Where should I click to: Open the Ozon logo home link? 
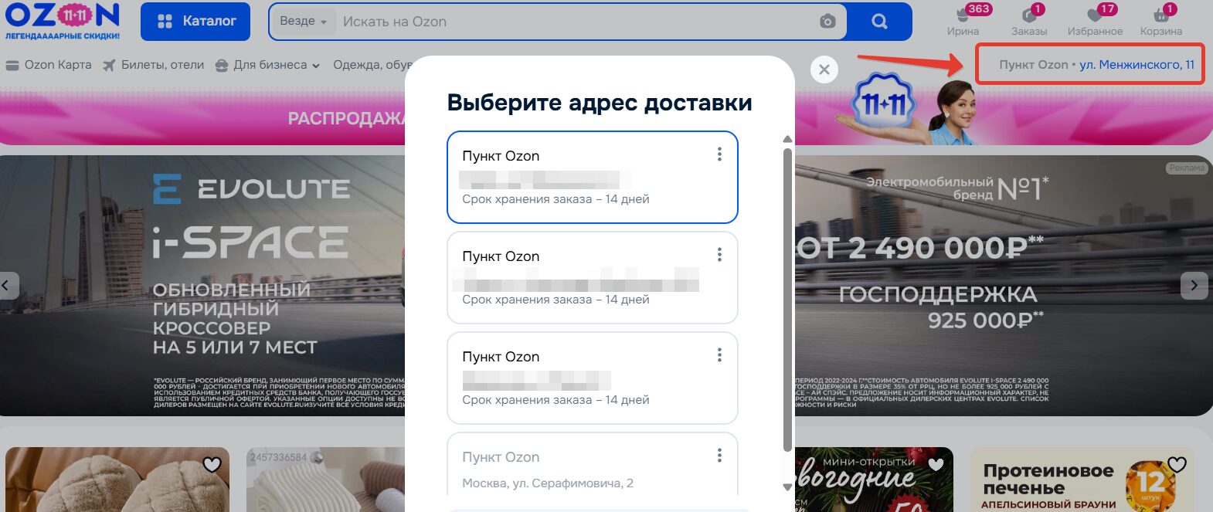[63, 21]
